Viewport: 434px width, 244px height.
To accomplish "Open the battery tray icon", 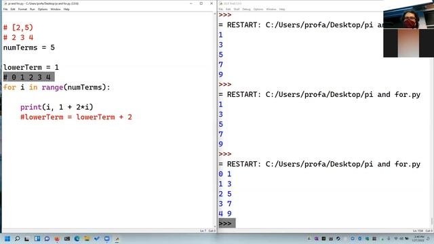I will coord(407,239).
